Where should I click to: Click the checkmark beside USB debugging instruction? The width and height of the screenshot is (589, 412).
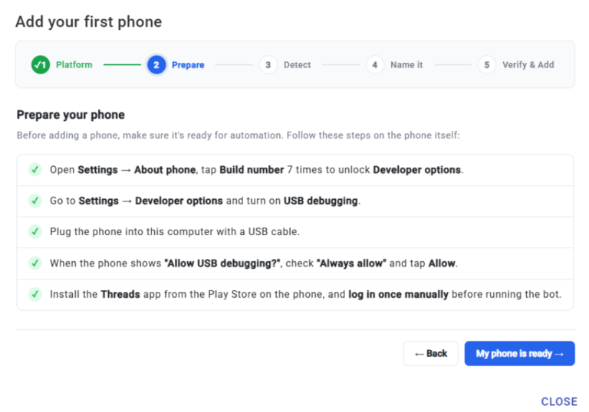[35, 201]
